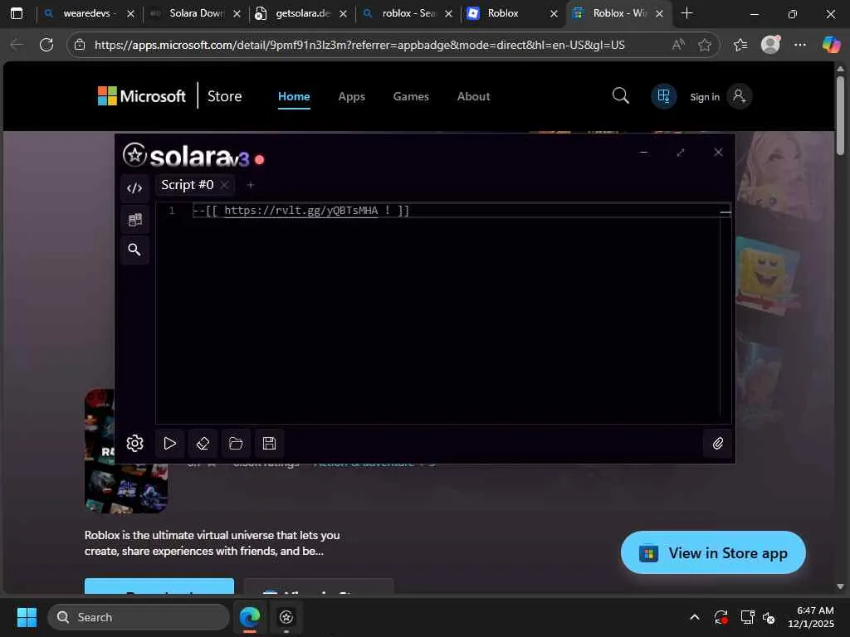The image size is (850, 637).
Task: Maximize the Solara window
Action: 681,153
